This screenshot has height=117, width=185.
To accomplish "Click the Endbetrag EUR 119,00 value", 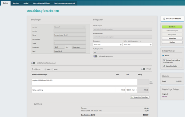I will click(146, 115).
